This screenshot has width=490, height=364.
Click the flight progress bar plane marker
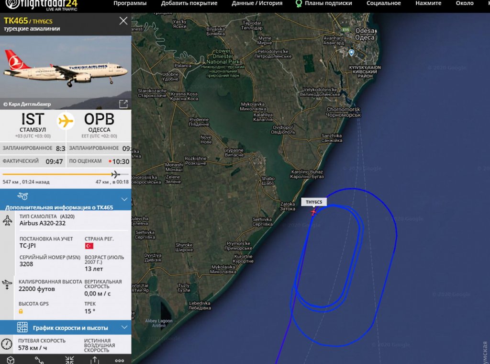click(116, 174)
